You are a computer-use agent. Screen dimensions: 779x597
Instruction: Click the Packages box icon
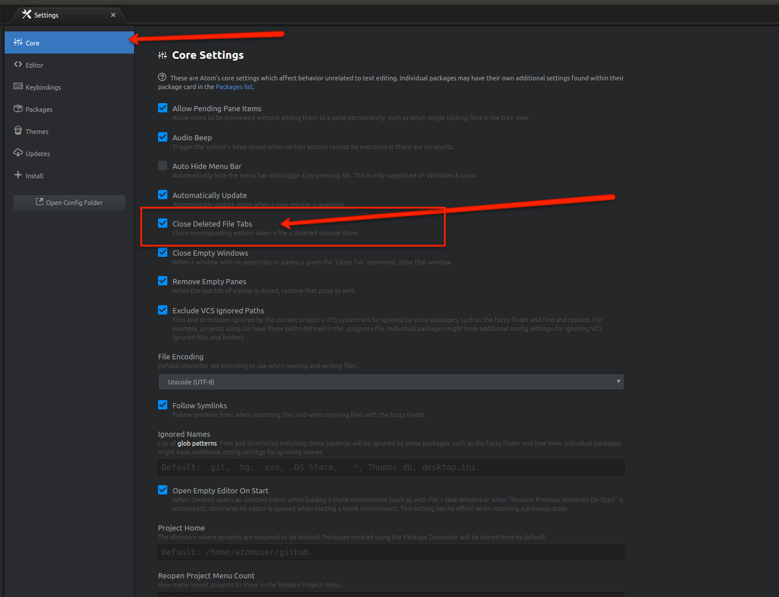point(18,109)
